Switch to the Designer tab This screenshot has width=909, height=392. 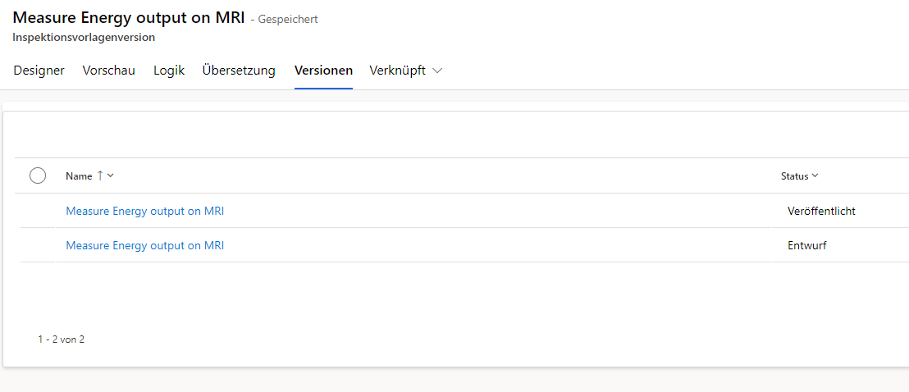click(x=39, y=71)
